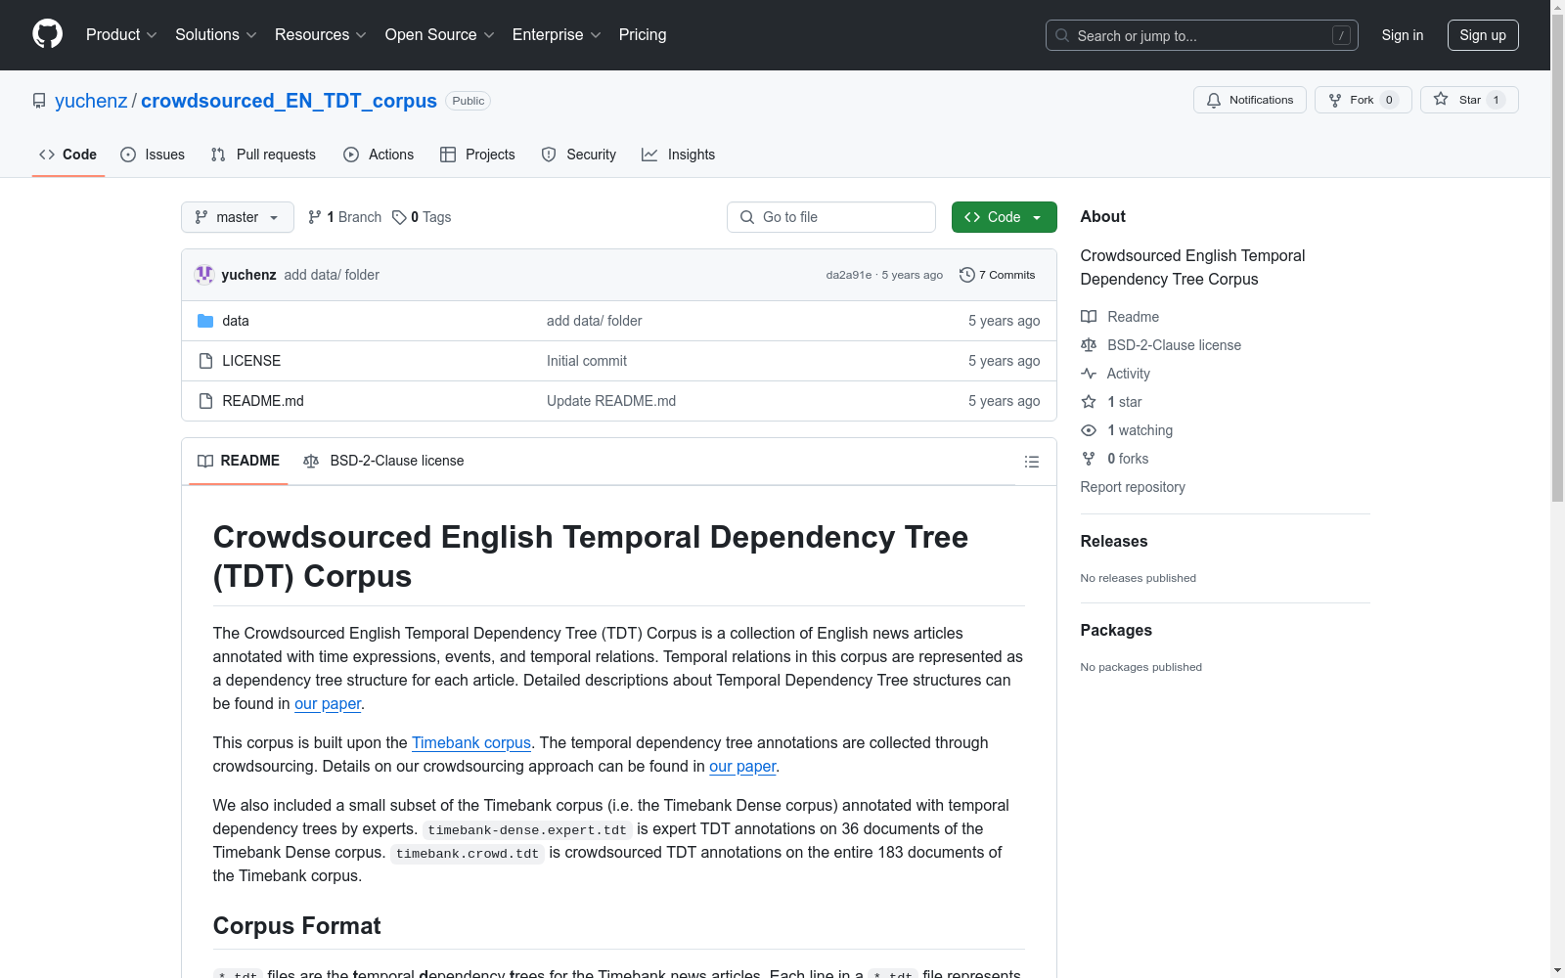Open the master branch selector
The height and width of the screenshot is (978, 1565).
pyautogui.click(x=238, y=217)
